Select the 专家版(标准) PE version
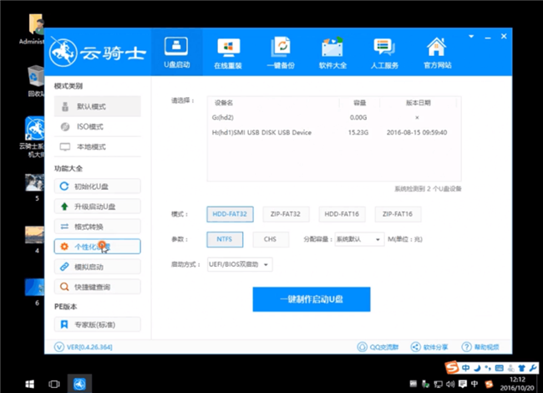Screen dimensions: 543x393 [97, 324]
